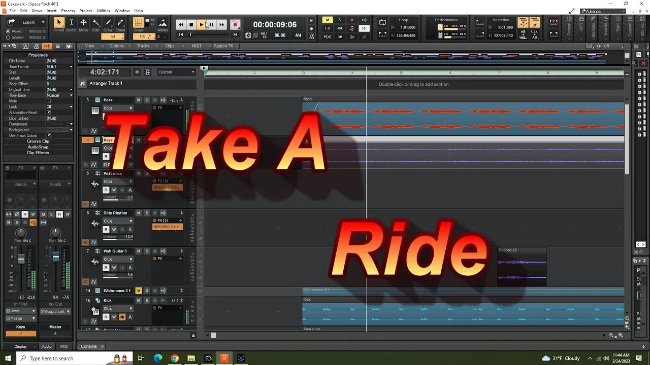Open the Bass track automation lanes icon
The image size is (650, 365).
(93, 131)
